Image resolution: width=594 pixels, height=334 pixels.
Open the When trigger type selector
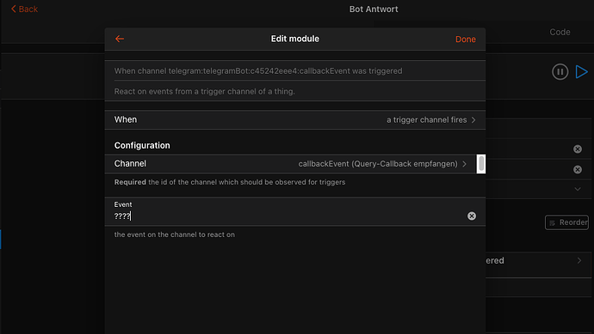(x=294, y=119)
